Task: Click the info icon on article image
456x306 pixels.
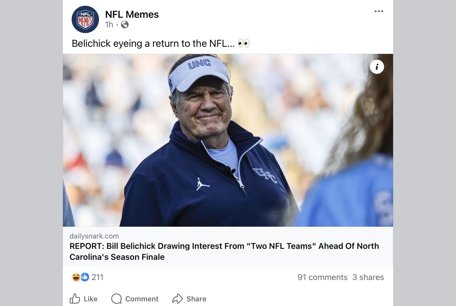Action: point(377,67)
